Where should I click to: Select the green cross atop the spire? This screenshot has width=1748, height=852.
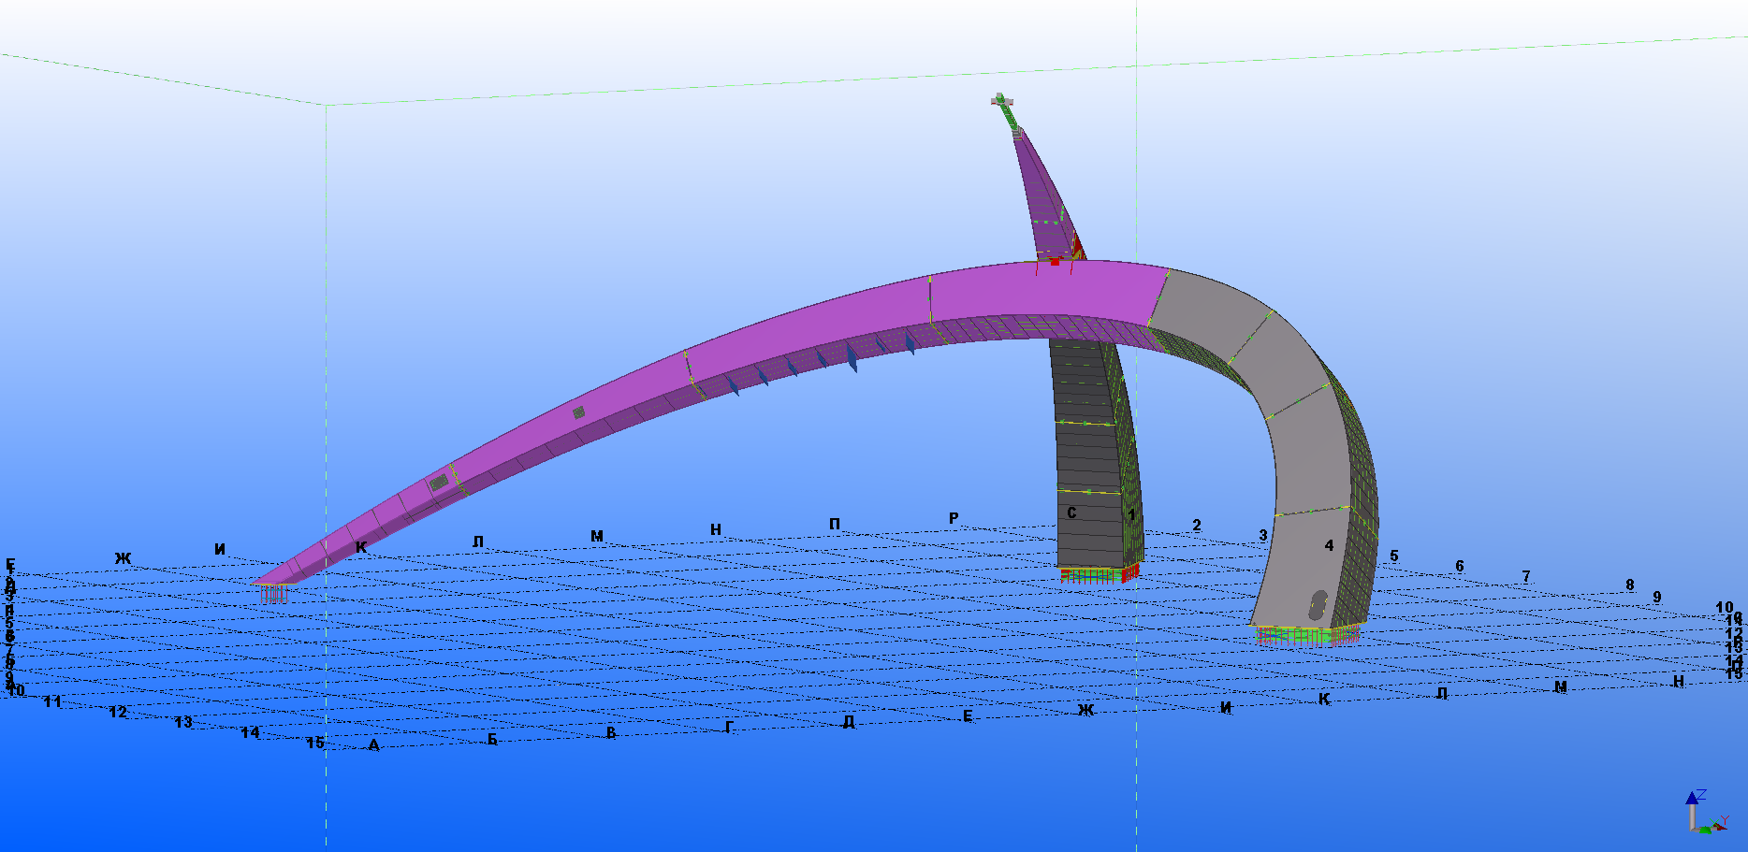click(x=1001, y=99)
